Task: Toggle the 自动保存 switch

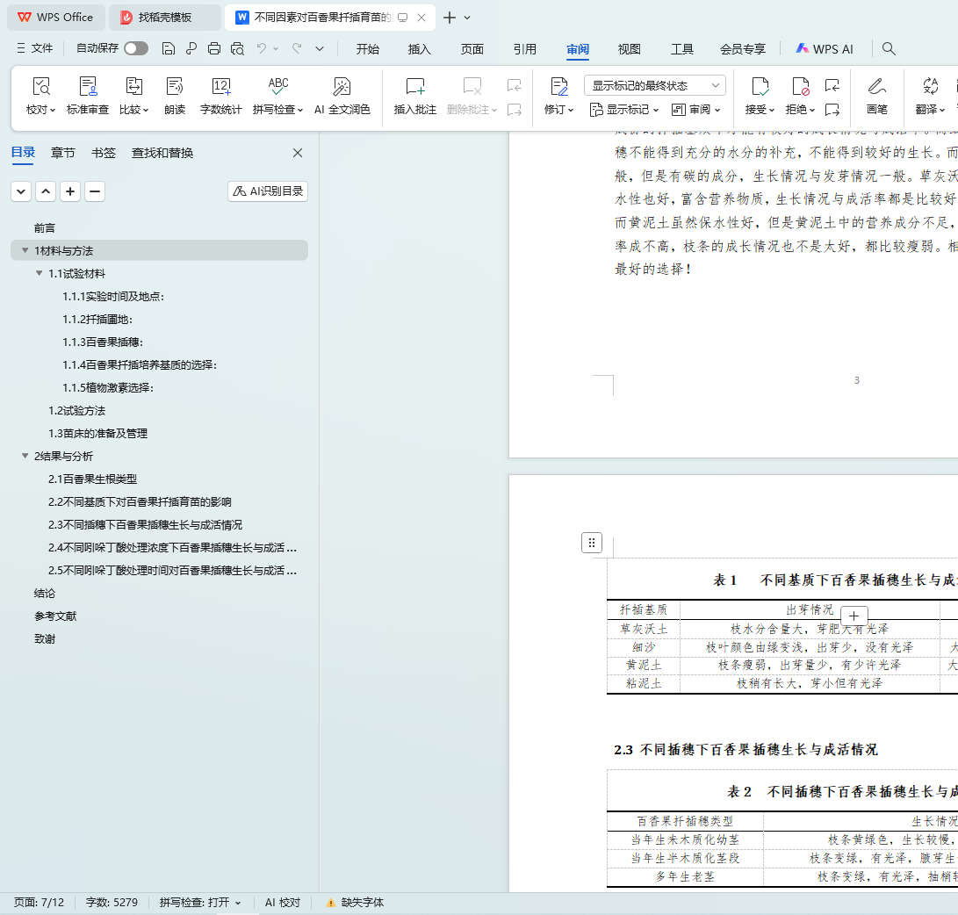Action: click(x=136, y=49)
